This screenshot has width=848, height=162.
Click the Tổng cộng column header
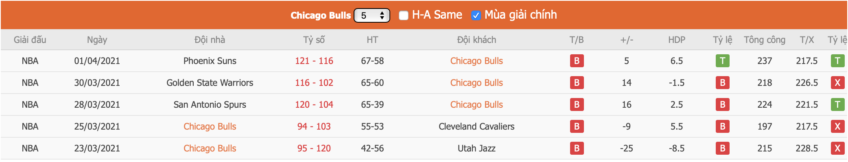[x=765, y=40]
